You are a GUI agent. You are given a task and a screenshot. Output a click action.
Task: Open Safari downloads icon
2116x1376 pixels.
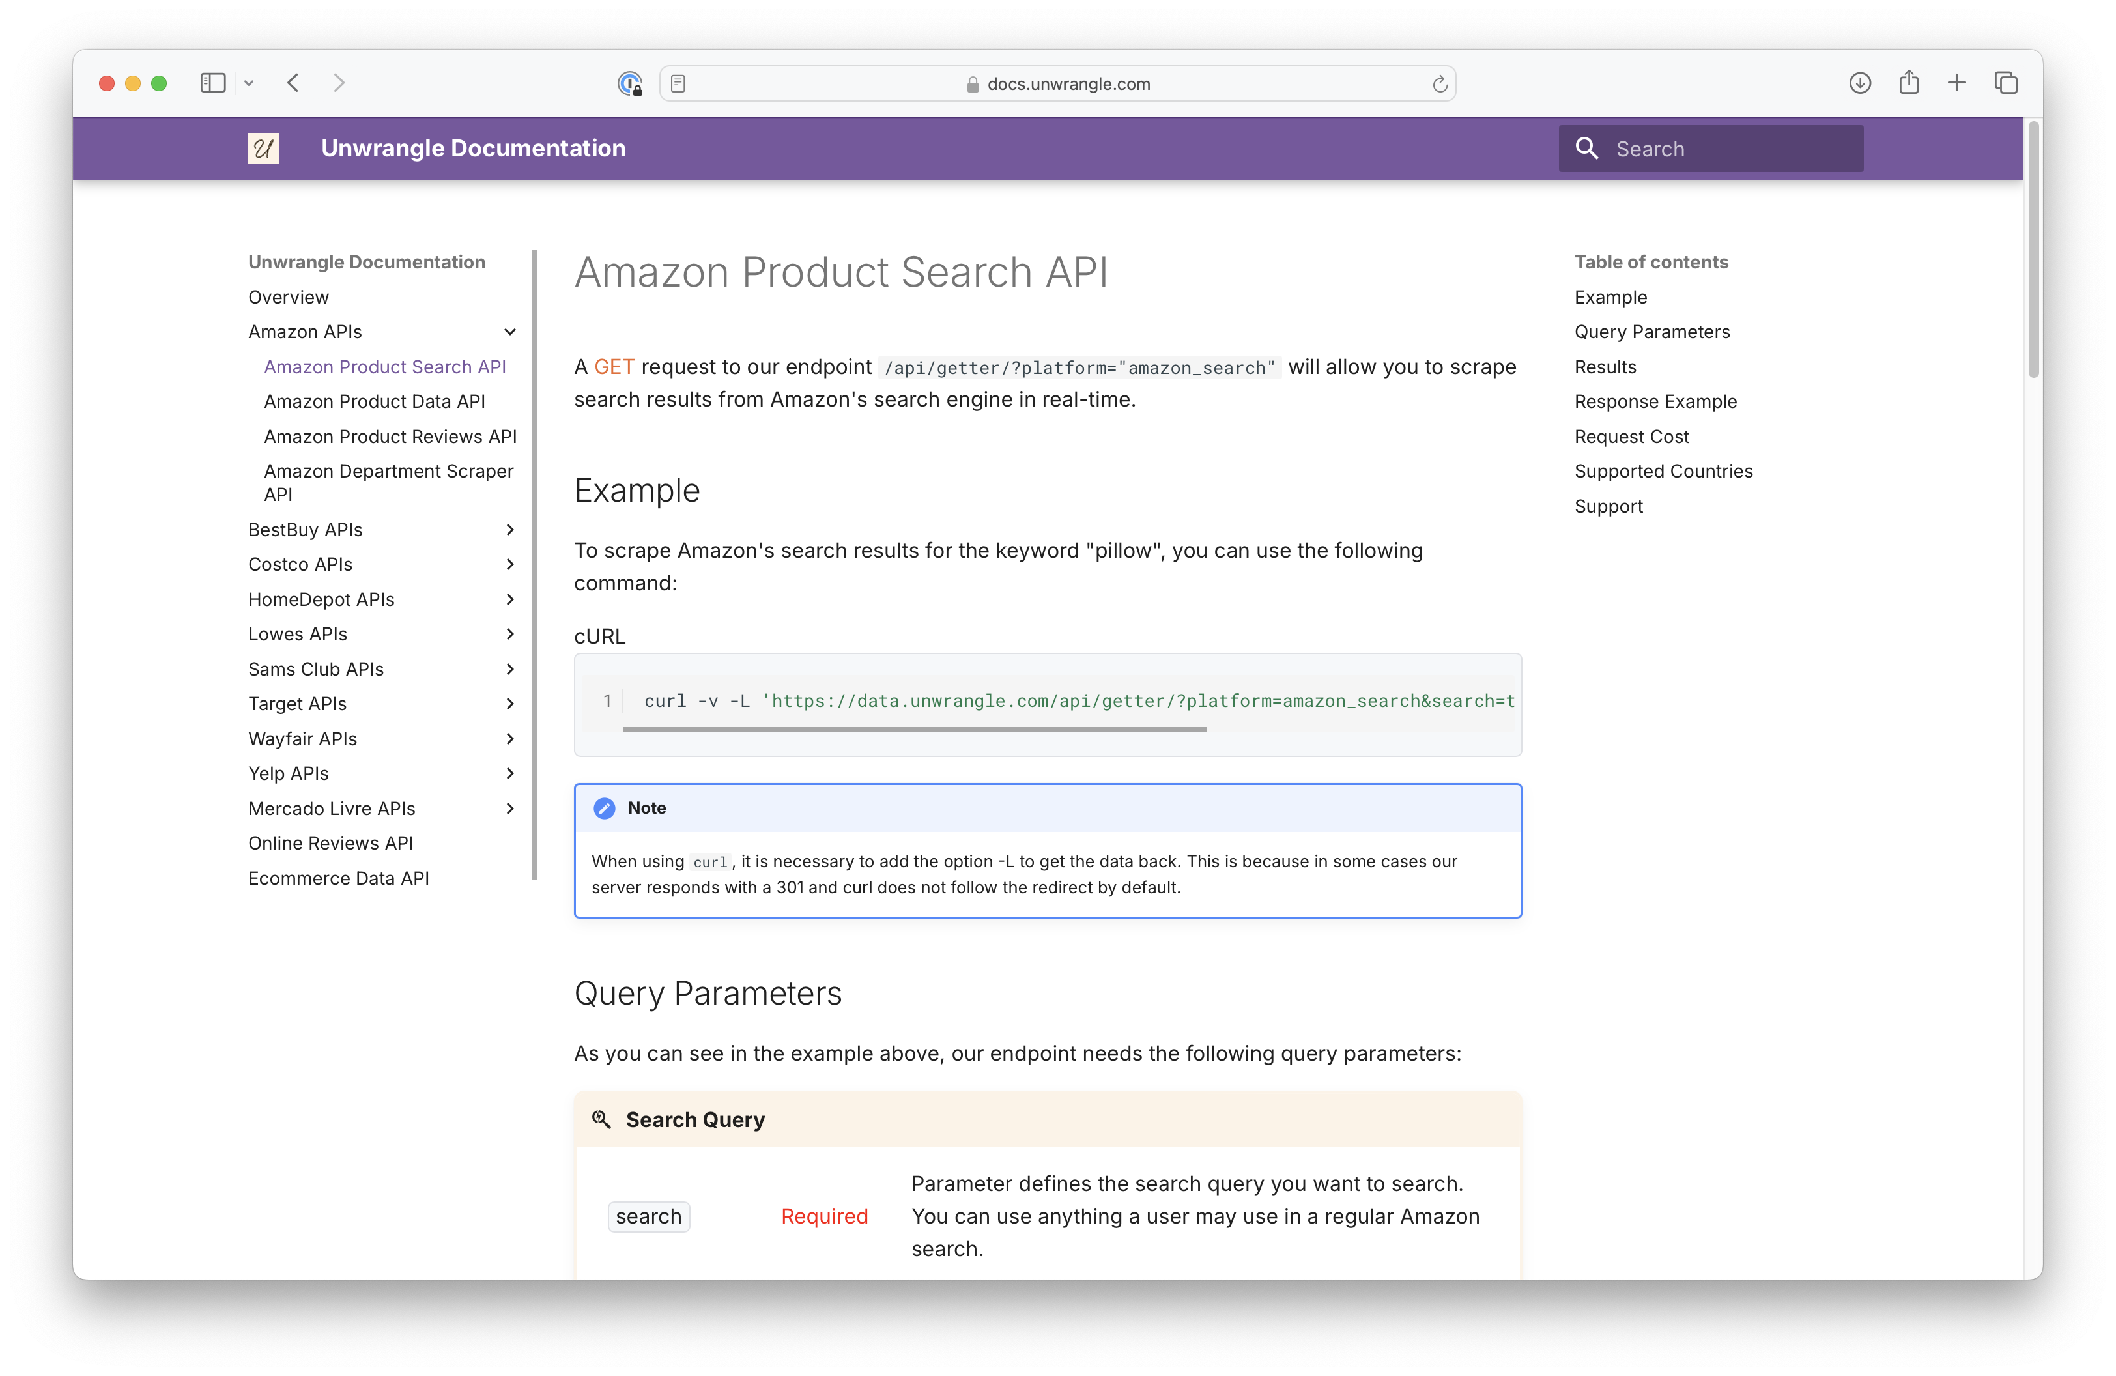click(1859, 83)
